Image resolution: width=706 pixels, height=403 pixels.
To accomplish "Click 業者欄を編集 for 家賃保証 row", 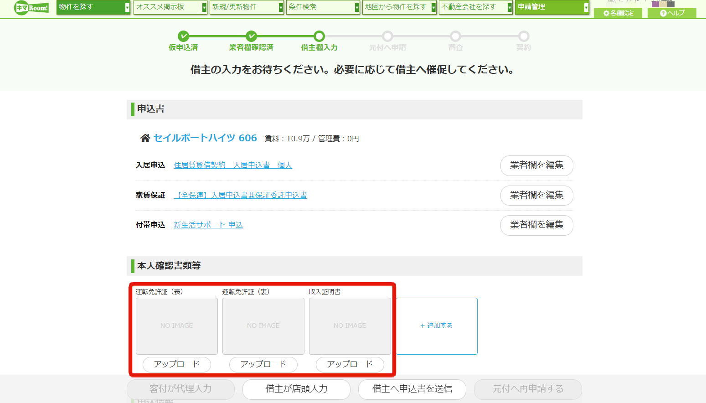I will [x=536, y=195].
